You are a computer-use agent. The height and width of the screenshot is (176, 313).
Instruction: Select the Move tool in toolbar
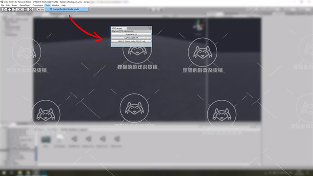(9, 9)
